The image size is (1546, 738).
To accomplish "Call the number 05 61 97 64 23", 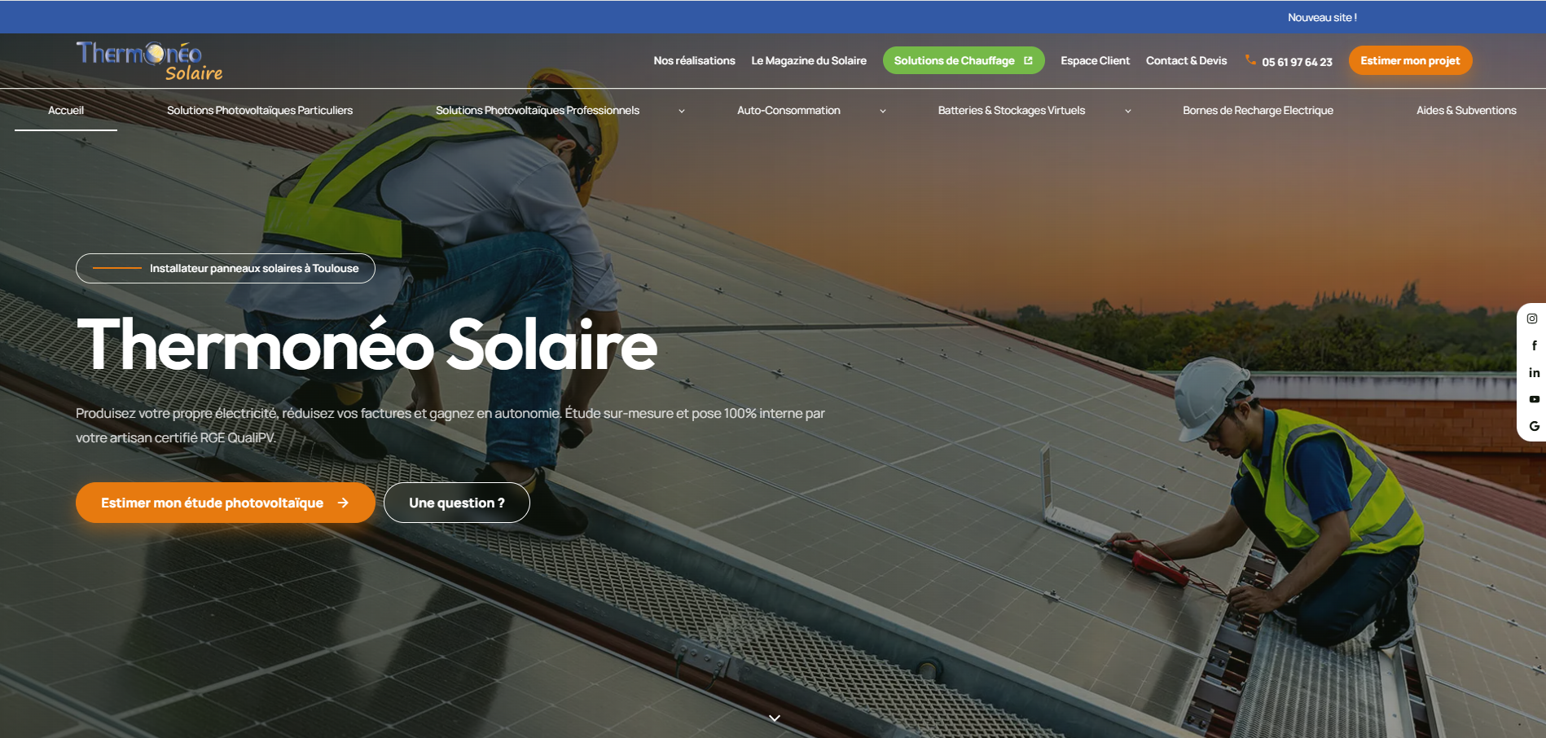I will 1297,62.
